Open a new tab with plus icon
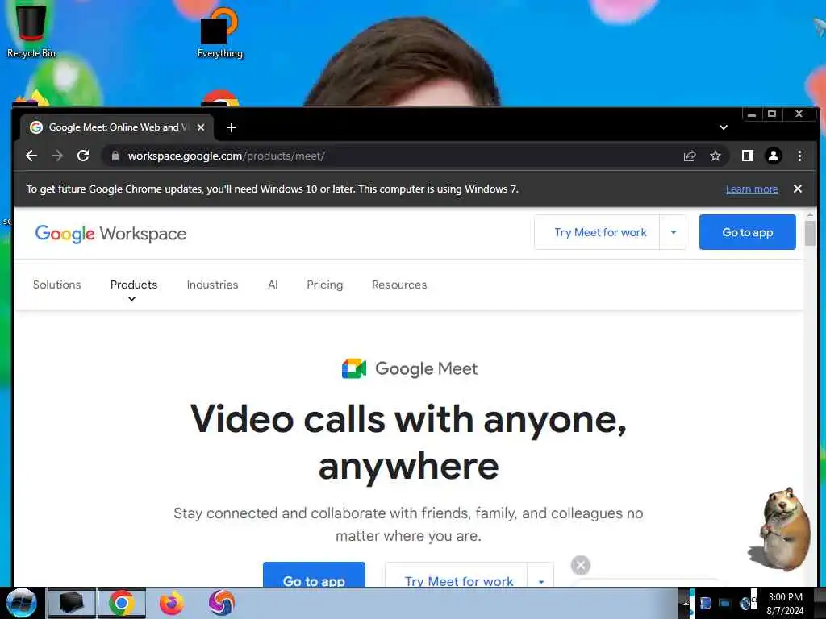 232,127
